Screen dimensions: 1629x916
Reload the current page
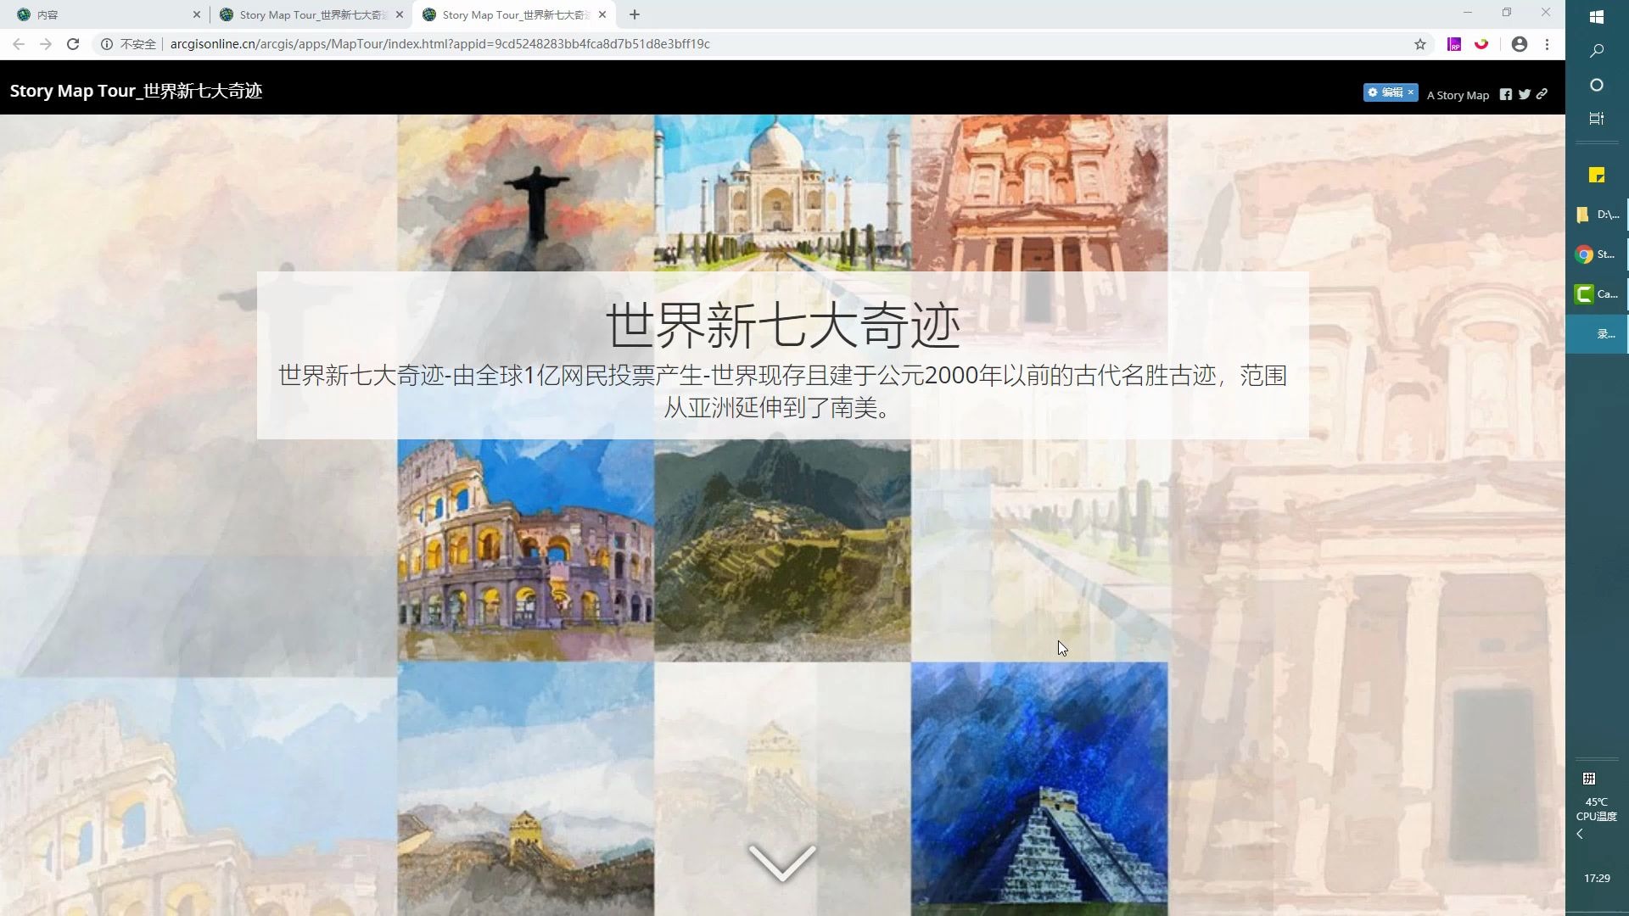click(x=73, y=44)
